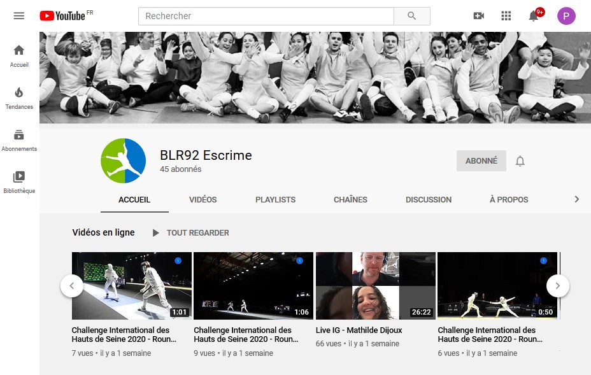Go to Accueil in the sidebar

(x=19, y=56)
